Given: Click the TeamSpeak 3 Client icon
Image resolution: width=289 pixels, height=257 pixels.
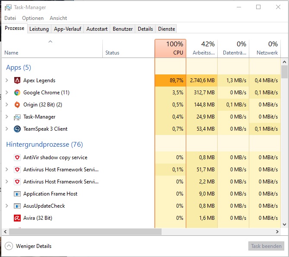Looking at the screenshot, I should [17, 129].
